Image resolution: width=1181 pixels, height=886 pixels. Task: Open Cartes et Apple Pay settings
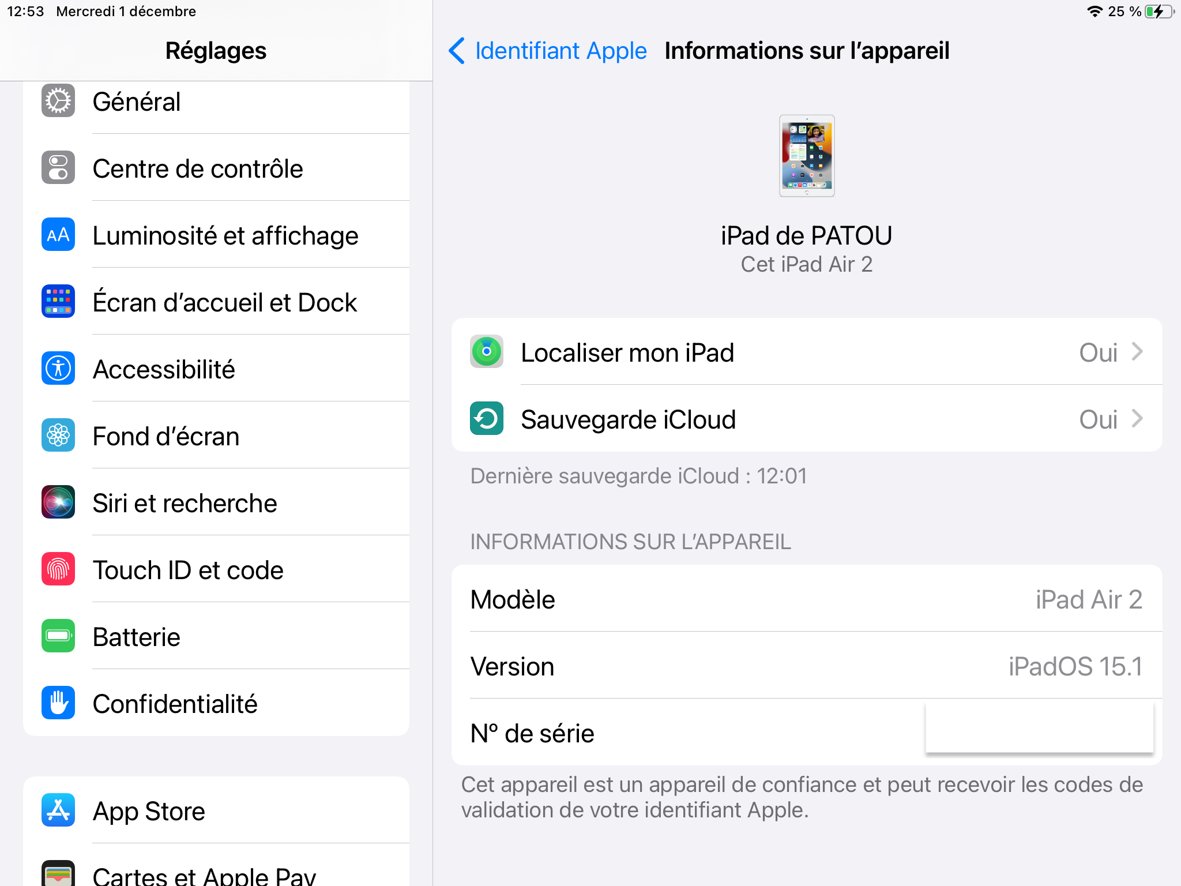(204, 874)
